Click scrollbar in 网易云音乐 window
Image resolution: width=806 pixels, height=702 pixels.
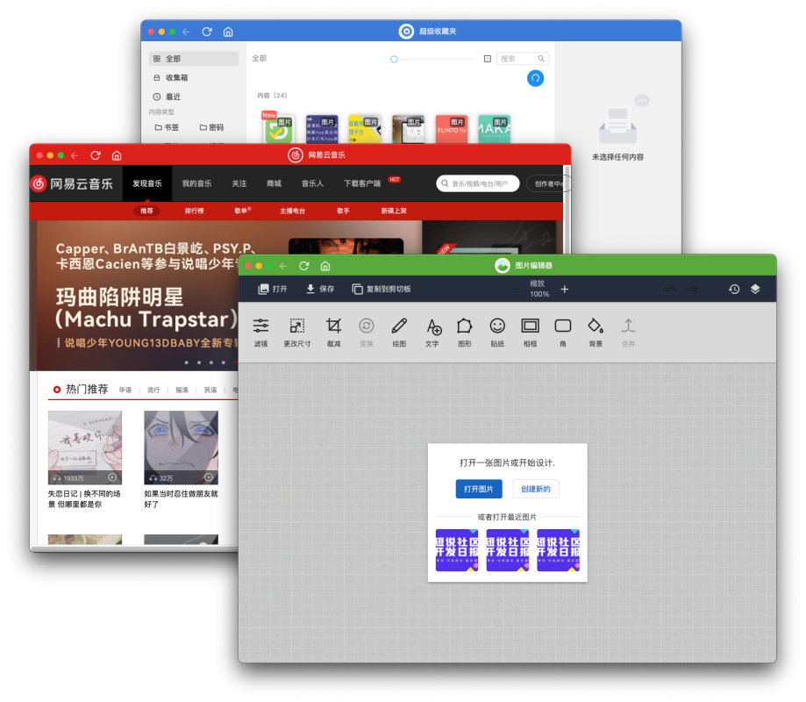pyautogui.click(x=567, y=209)
